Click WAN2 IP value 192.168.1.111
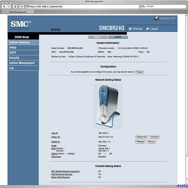188x188 pixels. pos(105,142)
